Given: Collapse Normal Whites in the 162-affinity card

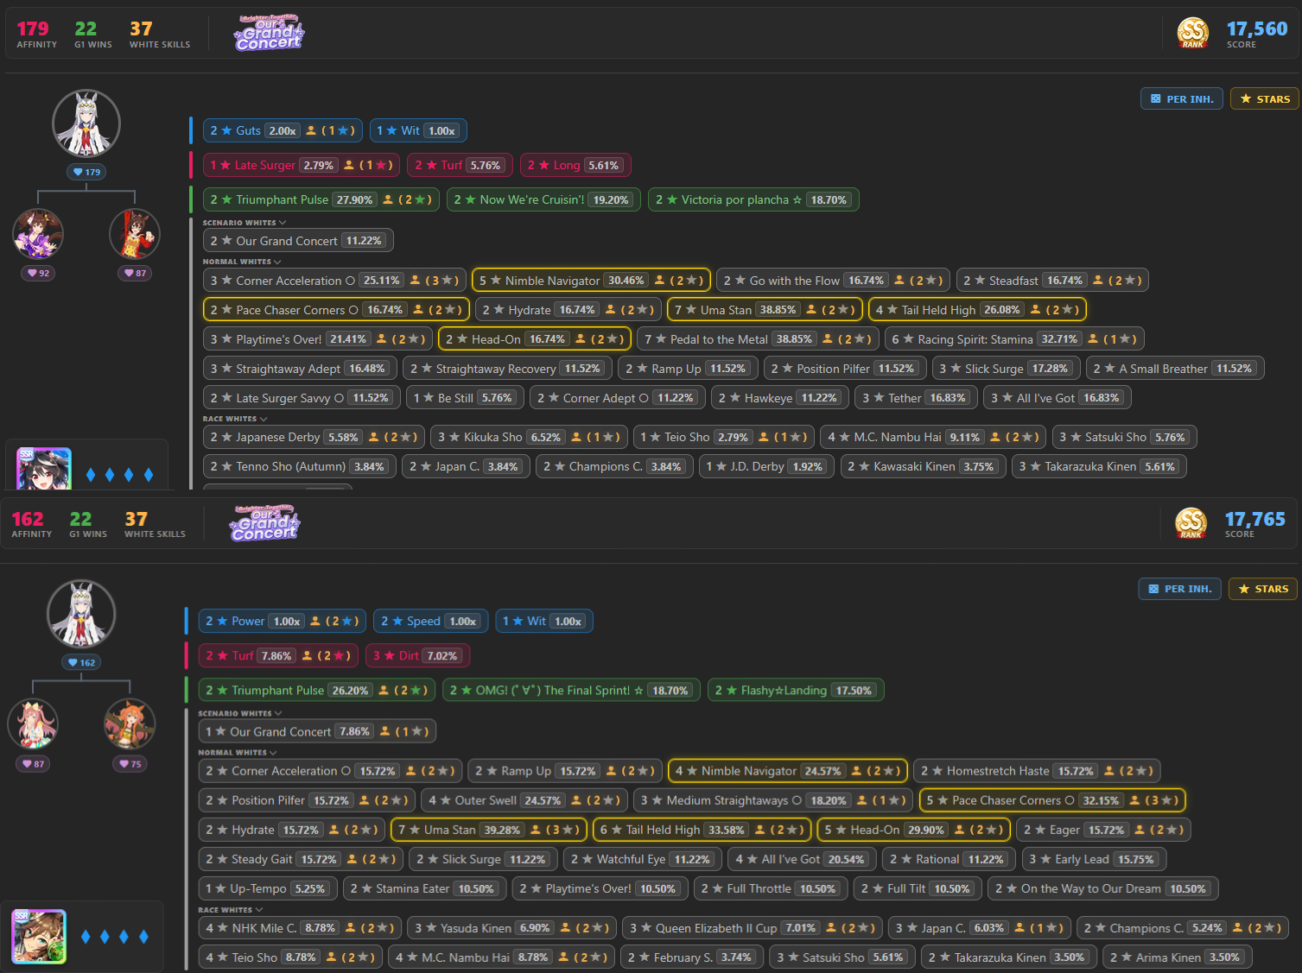Looking at the screenshot, I should (238, 753).
